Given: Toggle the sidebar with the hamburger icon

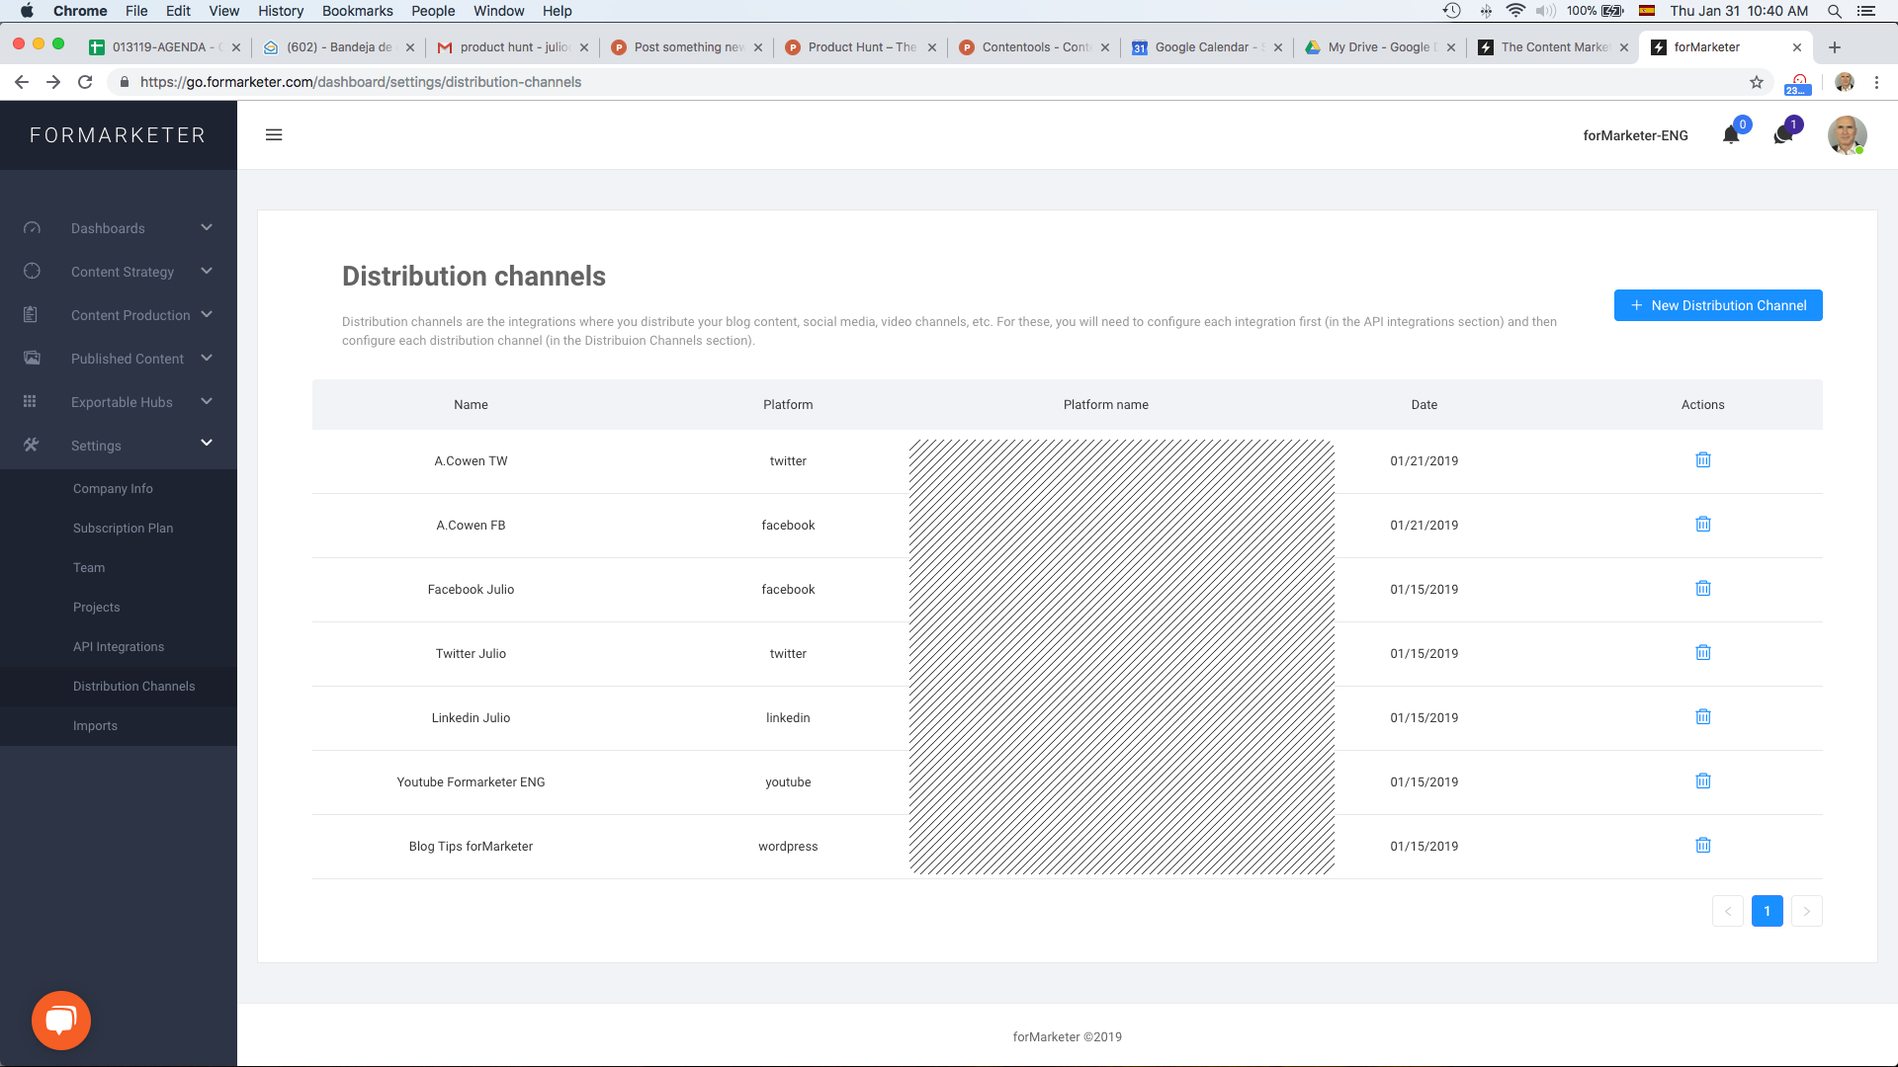Looking at the screenshot, I should pos(274,134).
